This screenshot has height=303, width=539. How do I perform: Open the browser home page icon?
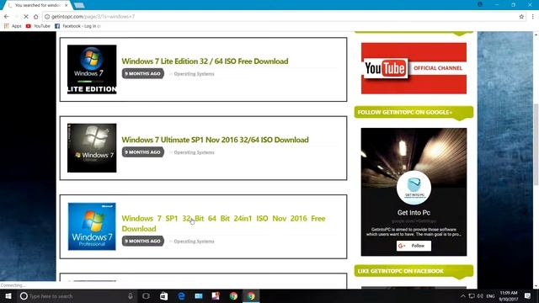[x=35, y=17]
